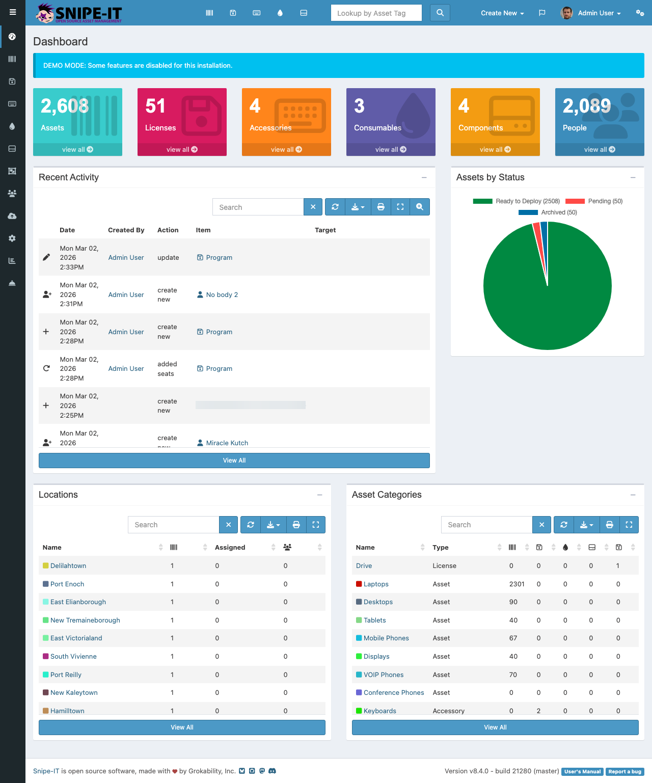
Task: Open Settings via the gear icon in sidebar
Action: (12, 238)
